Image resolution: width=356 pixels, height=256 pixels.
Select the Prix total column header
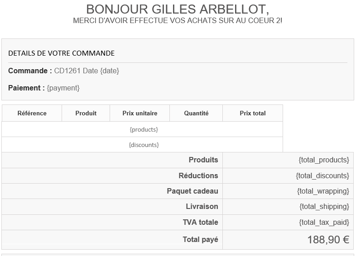(x=253, y=113)
